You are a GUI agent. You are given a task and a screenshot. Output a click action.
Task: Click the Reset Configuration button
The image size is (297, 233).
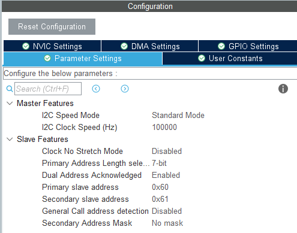coord(52,26)
